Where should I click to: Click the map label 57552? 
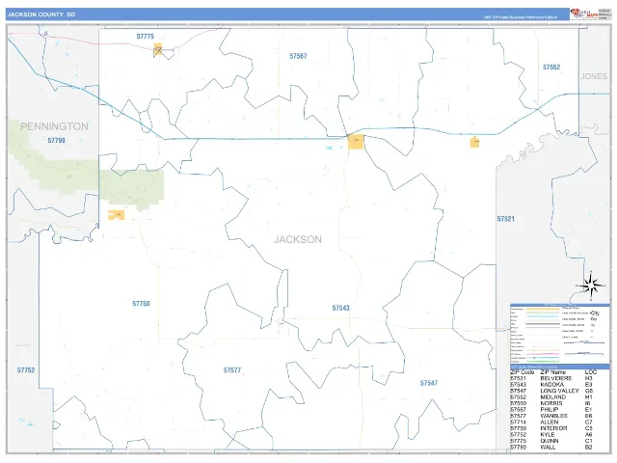[550, 67]
